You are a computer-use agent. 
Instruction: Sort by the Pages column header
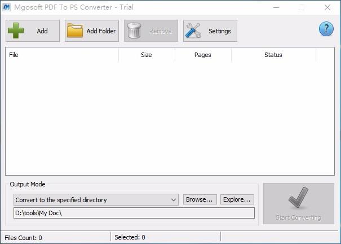[203, 55]
